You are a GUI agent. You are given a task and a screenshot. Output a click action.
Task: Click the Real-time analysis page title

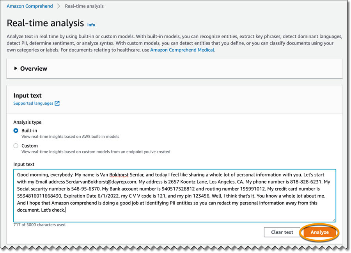point(45,23)
